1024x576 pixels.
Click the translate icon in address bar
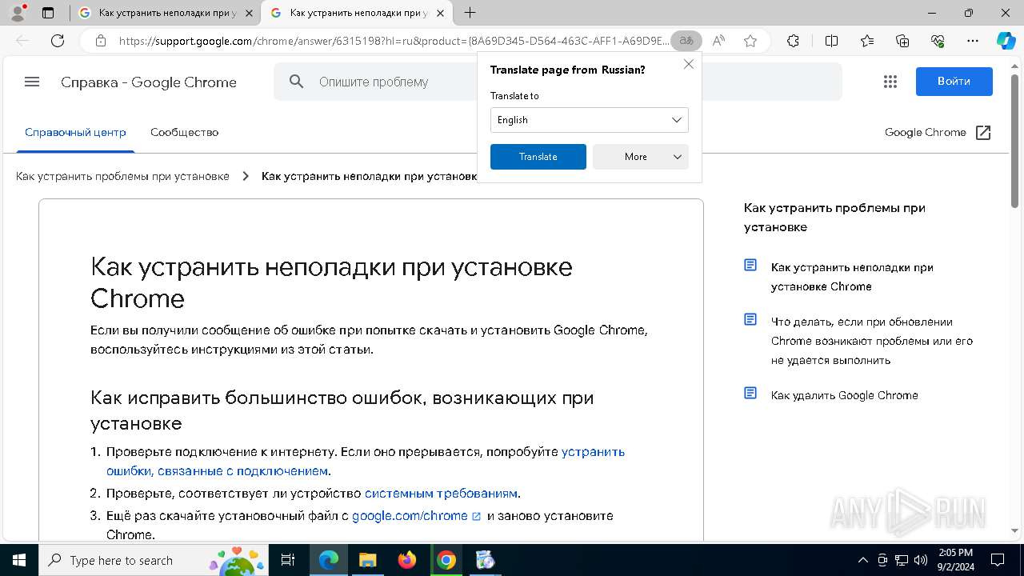point(686,41)
